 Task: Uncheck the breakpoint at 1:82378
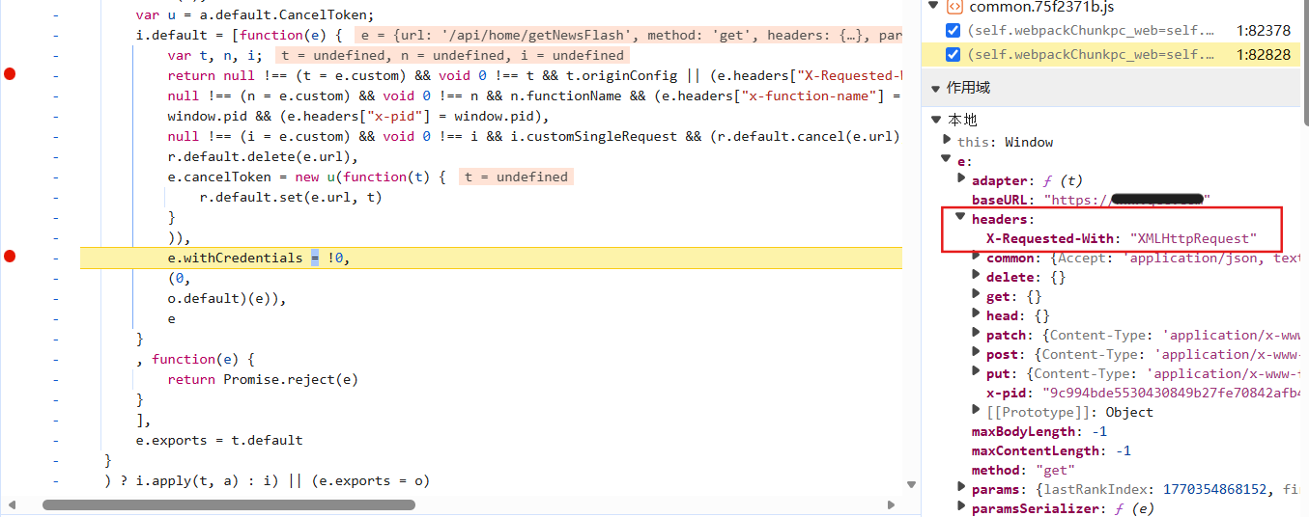coord(954,31)
